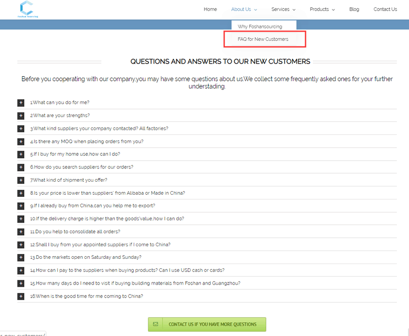The image size is (409, 336).
Task: Open plus icon for question 14 USD payment
Action: pos(21,270)
